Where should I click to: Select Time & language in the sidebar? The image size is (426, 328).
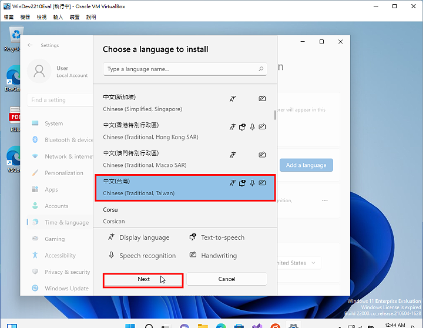coord(60,222)
